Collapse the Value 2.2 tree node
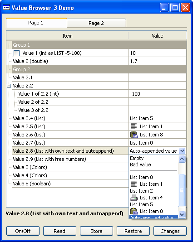 point(9,86)
